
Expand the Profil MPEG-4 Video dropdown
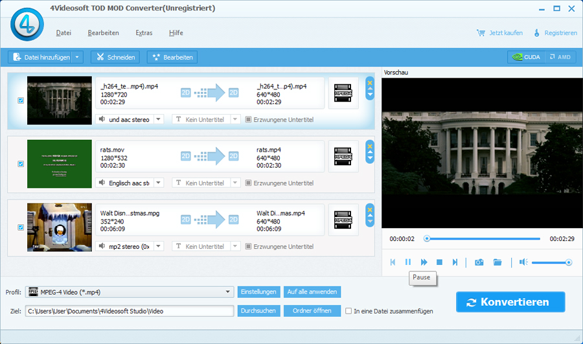tap(228, 292)
